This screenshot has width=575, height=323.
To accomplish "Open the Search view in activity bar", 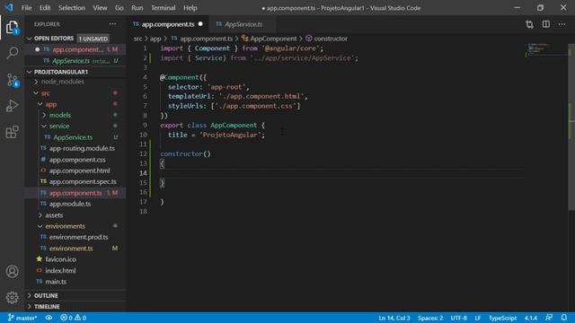I will tap(12, 53).
